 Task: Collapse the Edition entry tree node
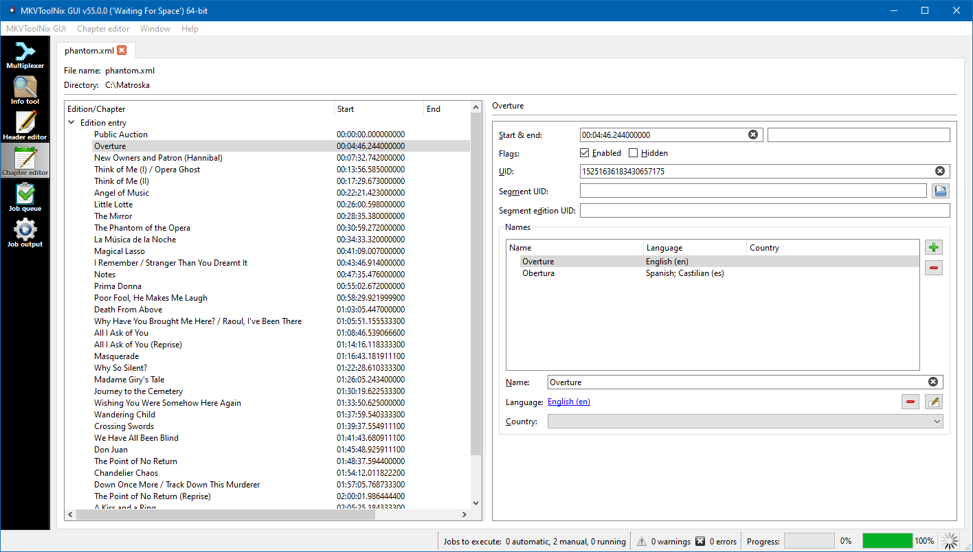tap(71, 122)
